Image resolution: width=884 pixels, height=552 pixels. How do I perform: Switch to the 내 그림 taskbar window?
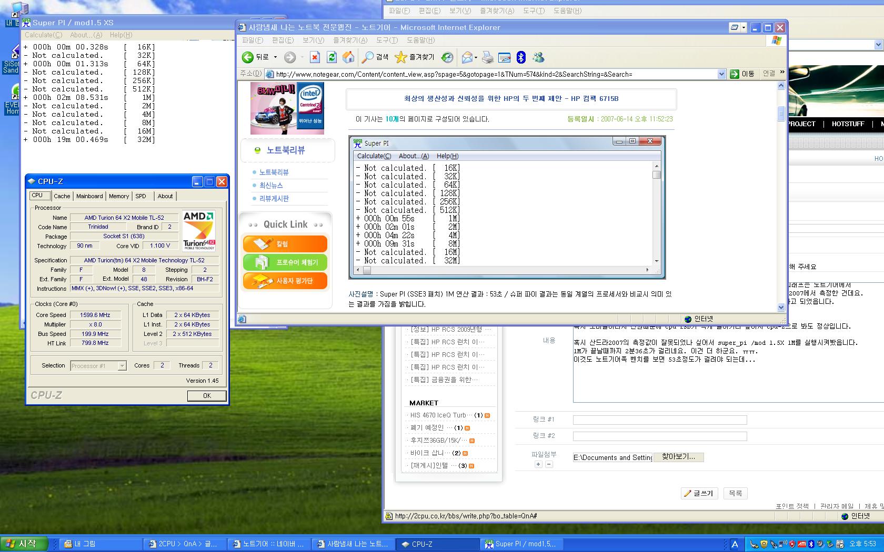tap(100, 544)
